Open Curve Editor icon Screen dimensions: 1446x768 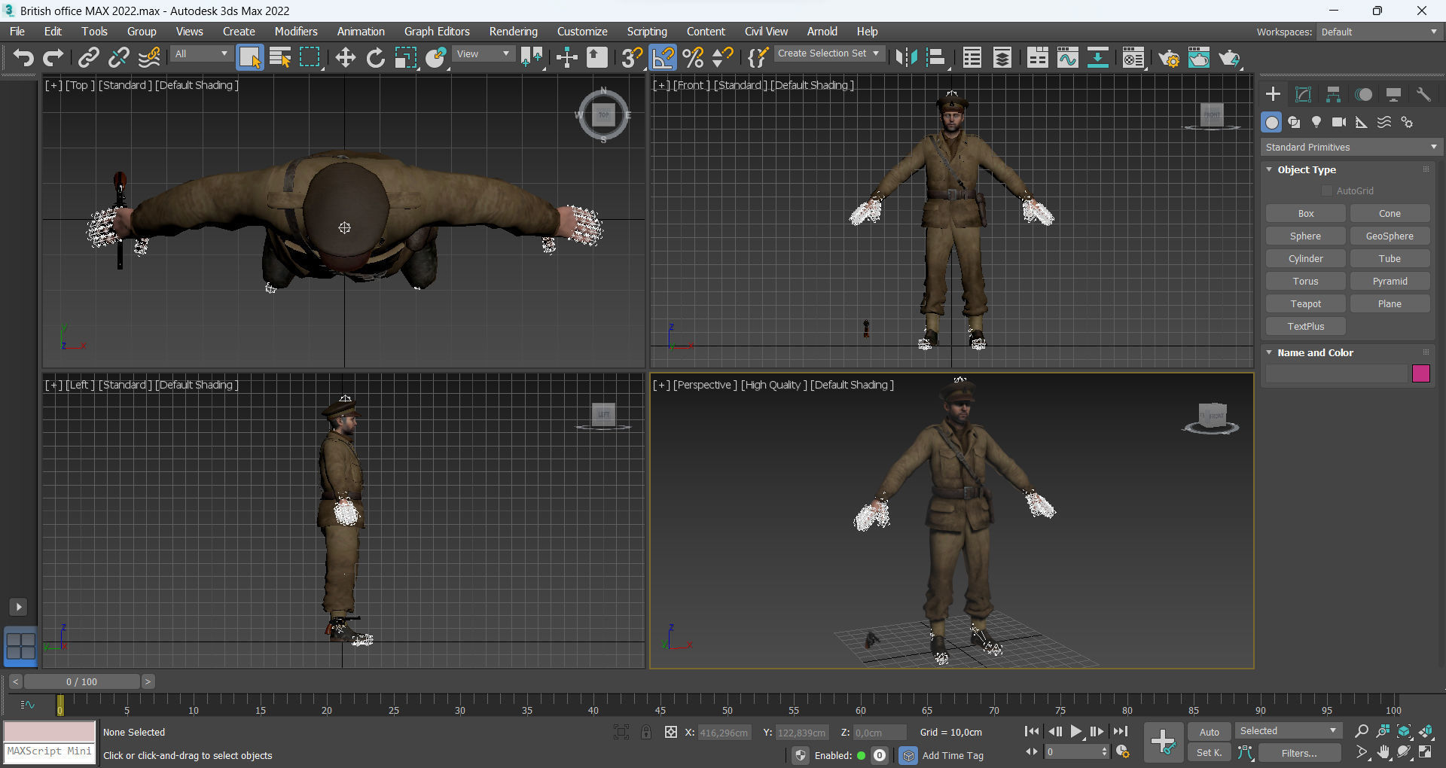pos(1068,58)
